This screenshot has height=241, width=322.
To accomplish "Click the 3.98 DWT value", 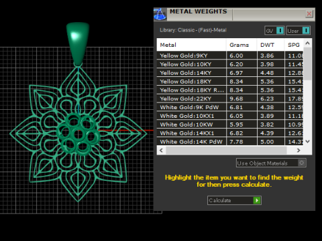I will pyautogui.click(x=267, y=64).
